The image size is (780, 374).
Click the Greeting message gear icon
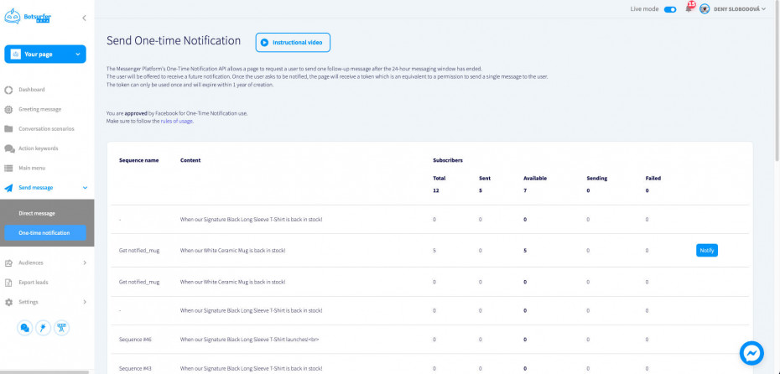tap(8, 109)
